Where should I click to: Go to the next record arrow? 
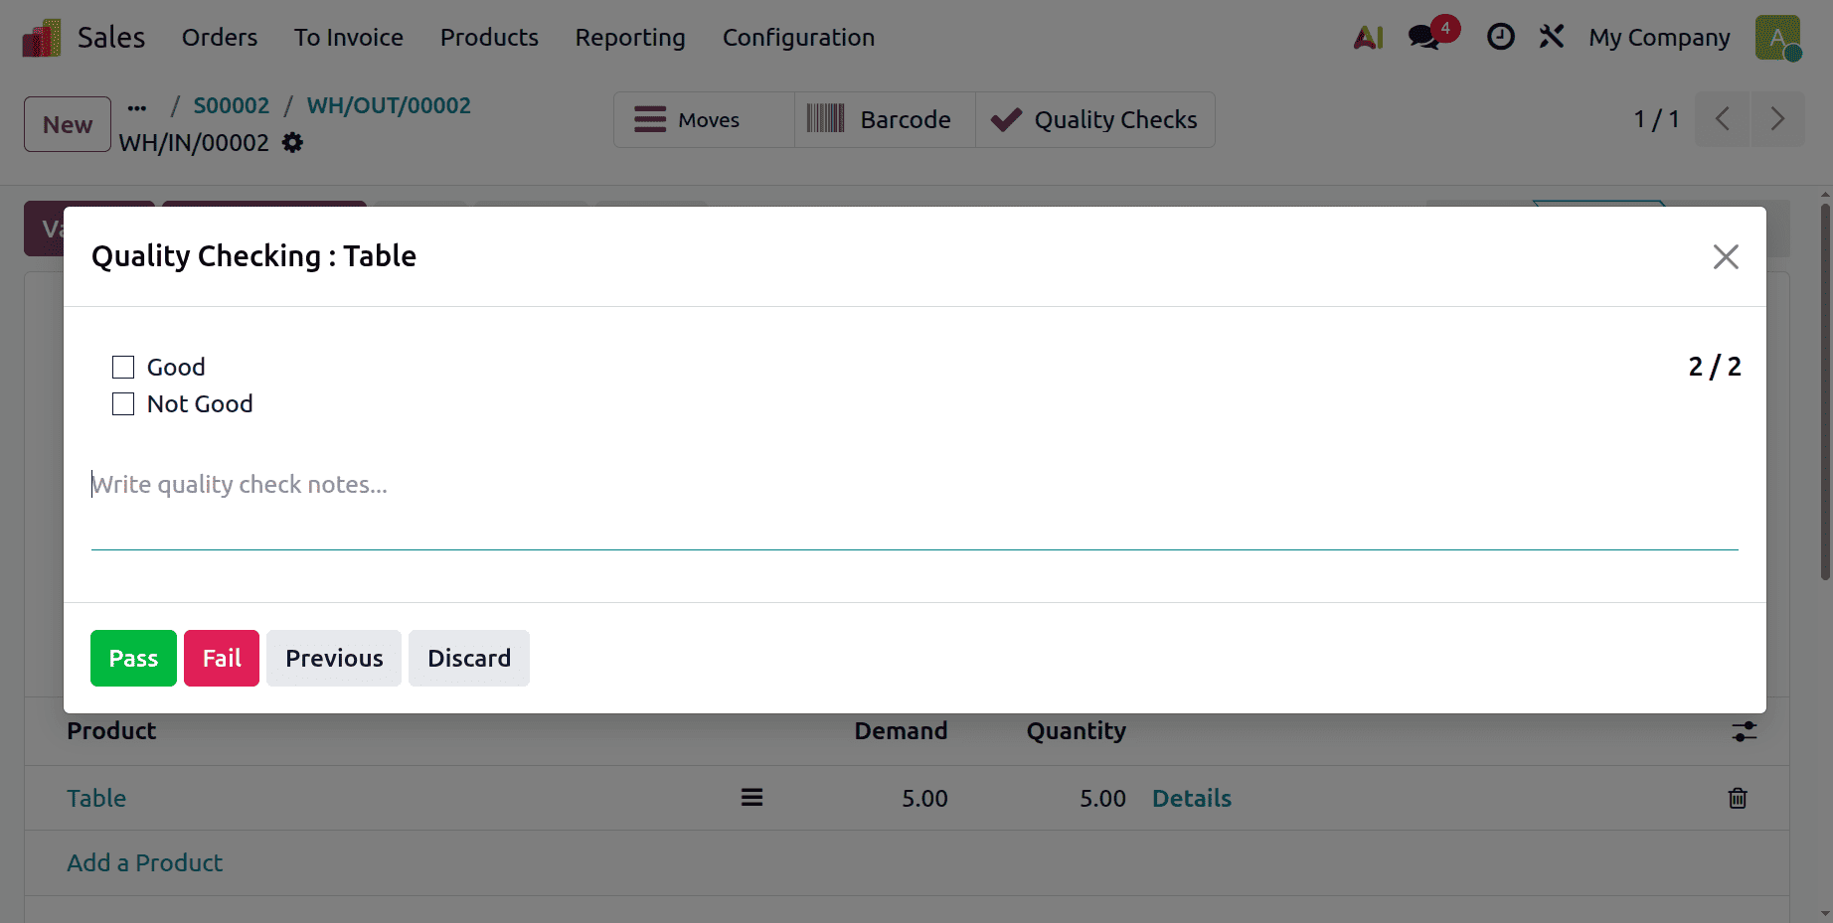(1777, 119)
